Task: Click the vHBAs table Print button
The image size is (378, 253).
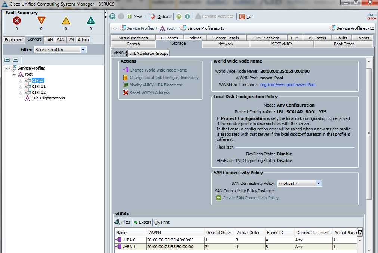Action: (162, 222)
